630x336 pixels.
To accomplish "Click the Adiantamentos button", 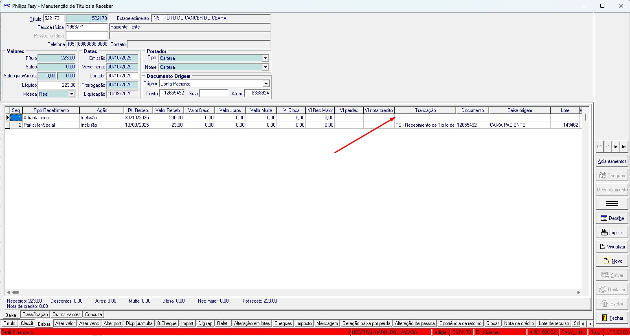I will 612,161.
